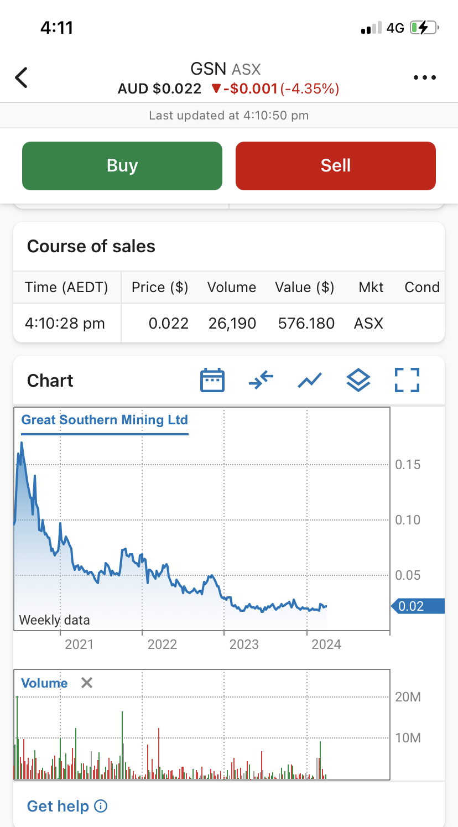Open the chart date range calendar icon
Image resolution: width=458 pixels, height=827 pixels.
[212, 380]
